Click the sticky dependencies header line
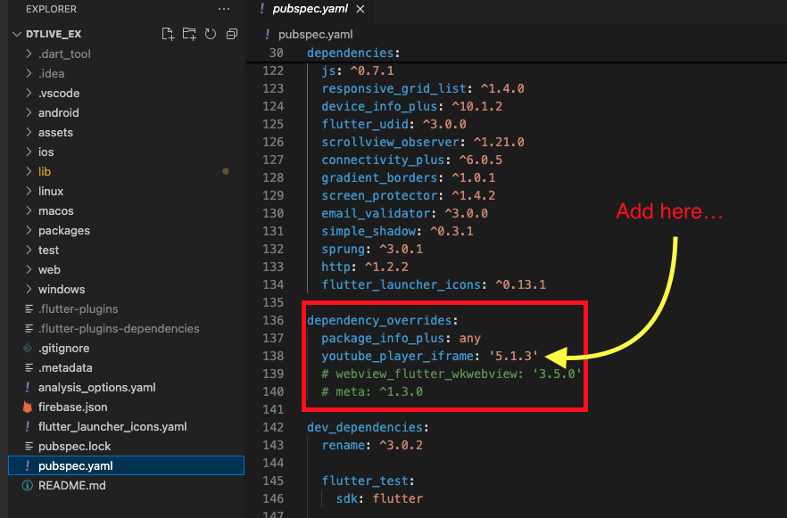Screen dimensions: 787x518 pos(353,53)
